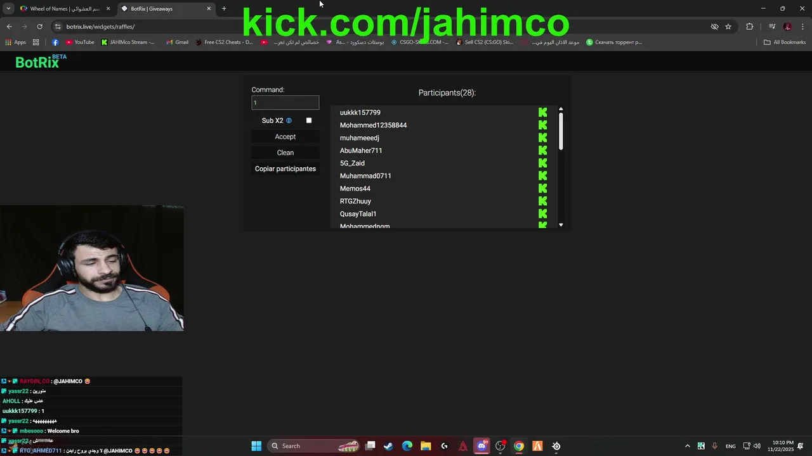The image size is (812, 456).
Task: Open the Steam icon in the taskbar
Action: point(388,446)
